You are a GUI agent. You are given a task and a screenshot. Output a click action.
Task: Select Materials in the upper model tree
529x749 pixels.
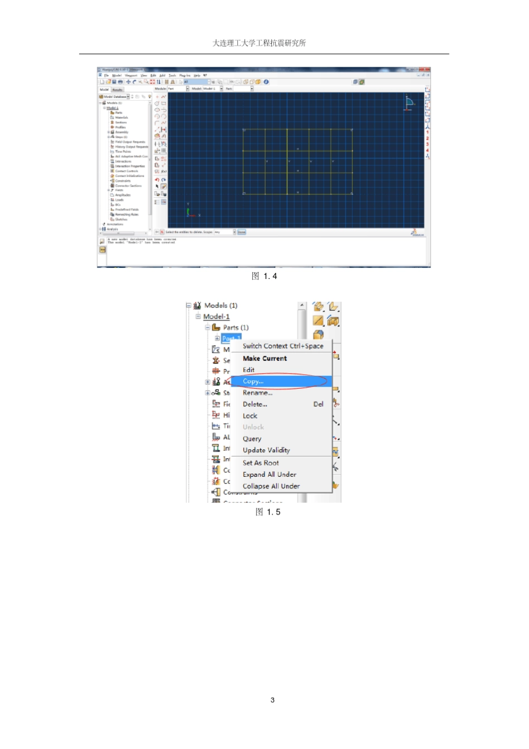point(121,118)
